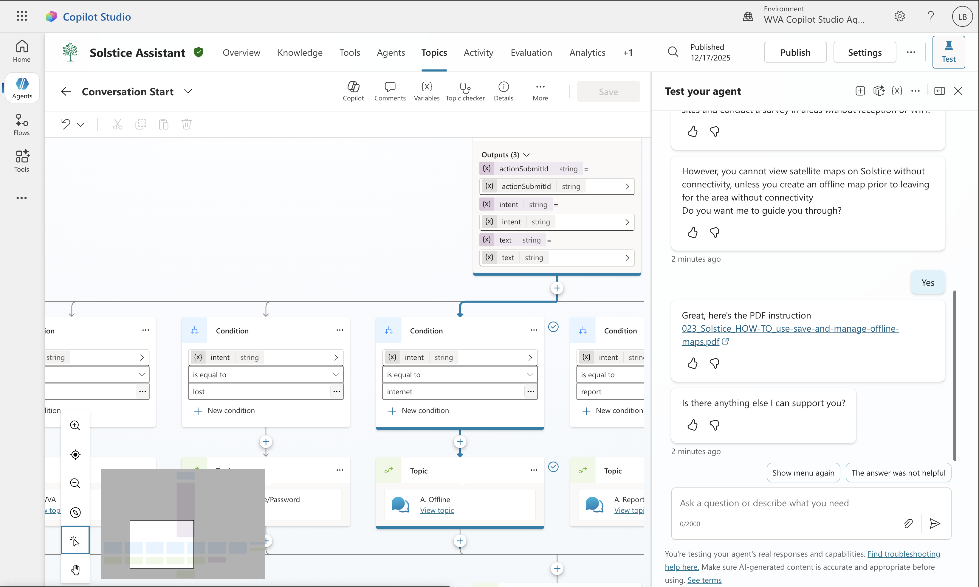Viewport: 979px width, 587px height.
Task: Open Flows in the left sidebar
Action: pos(22,125)
